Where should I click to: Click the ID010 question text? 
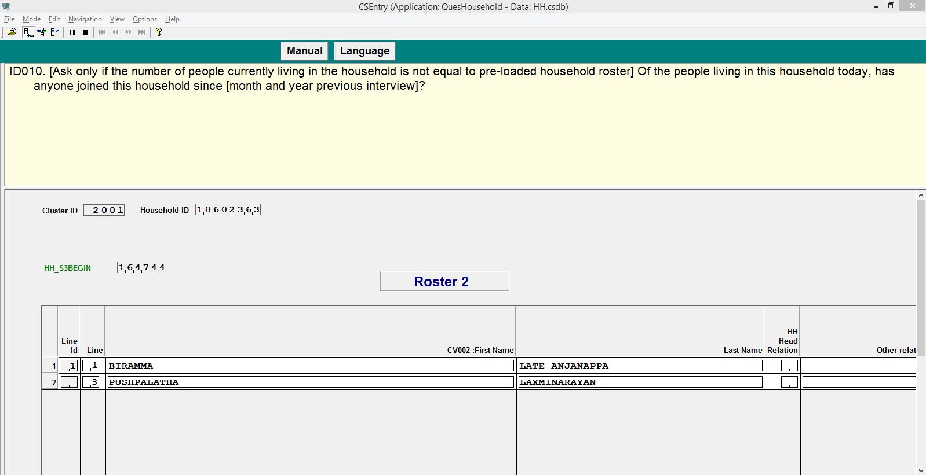(x=452, y=79)
